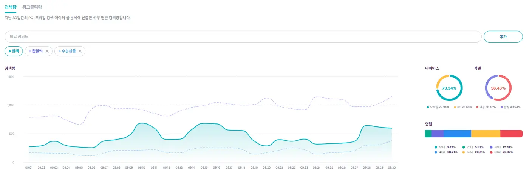Click the PC 26.66% legend item
The image size is (529, 178).
click(x=462, y=108)
